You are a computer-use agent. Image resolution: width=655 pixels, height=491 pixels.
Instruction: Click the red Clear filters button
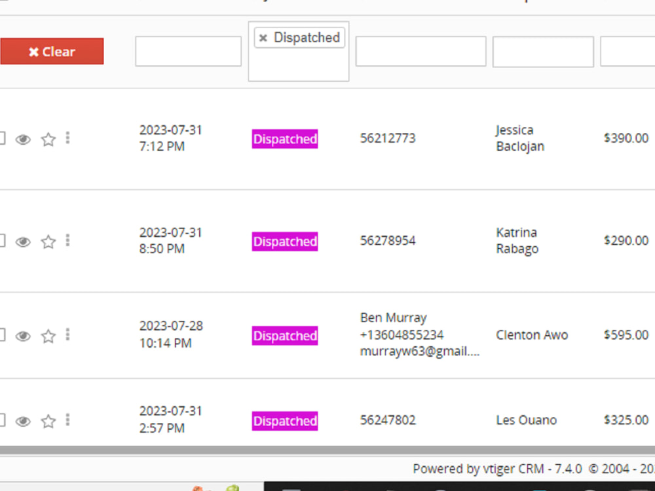pos(52,51)
